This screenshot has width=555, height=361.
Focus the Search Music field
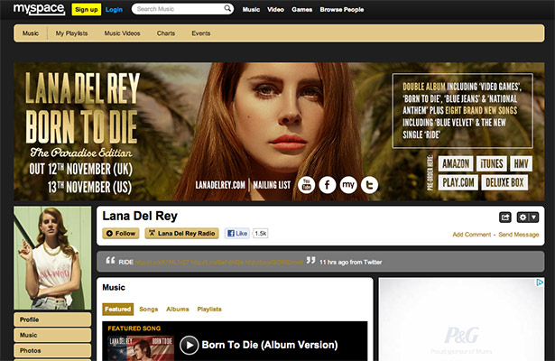[x=182, y=9]
